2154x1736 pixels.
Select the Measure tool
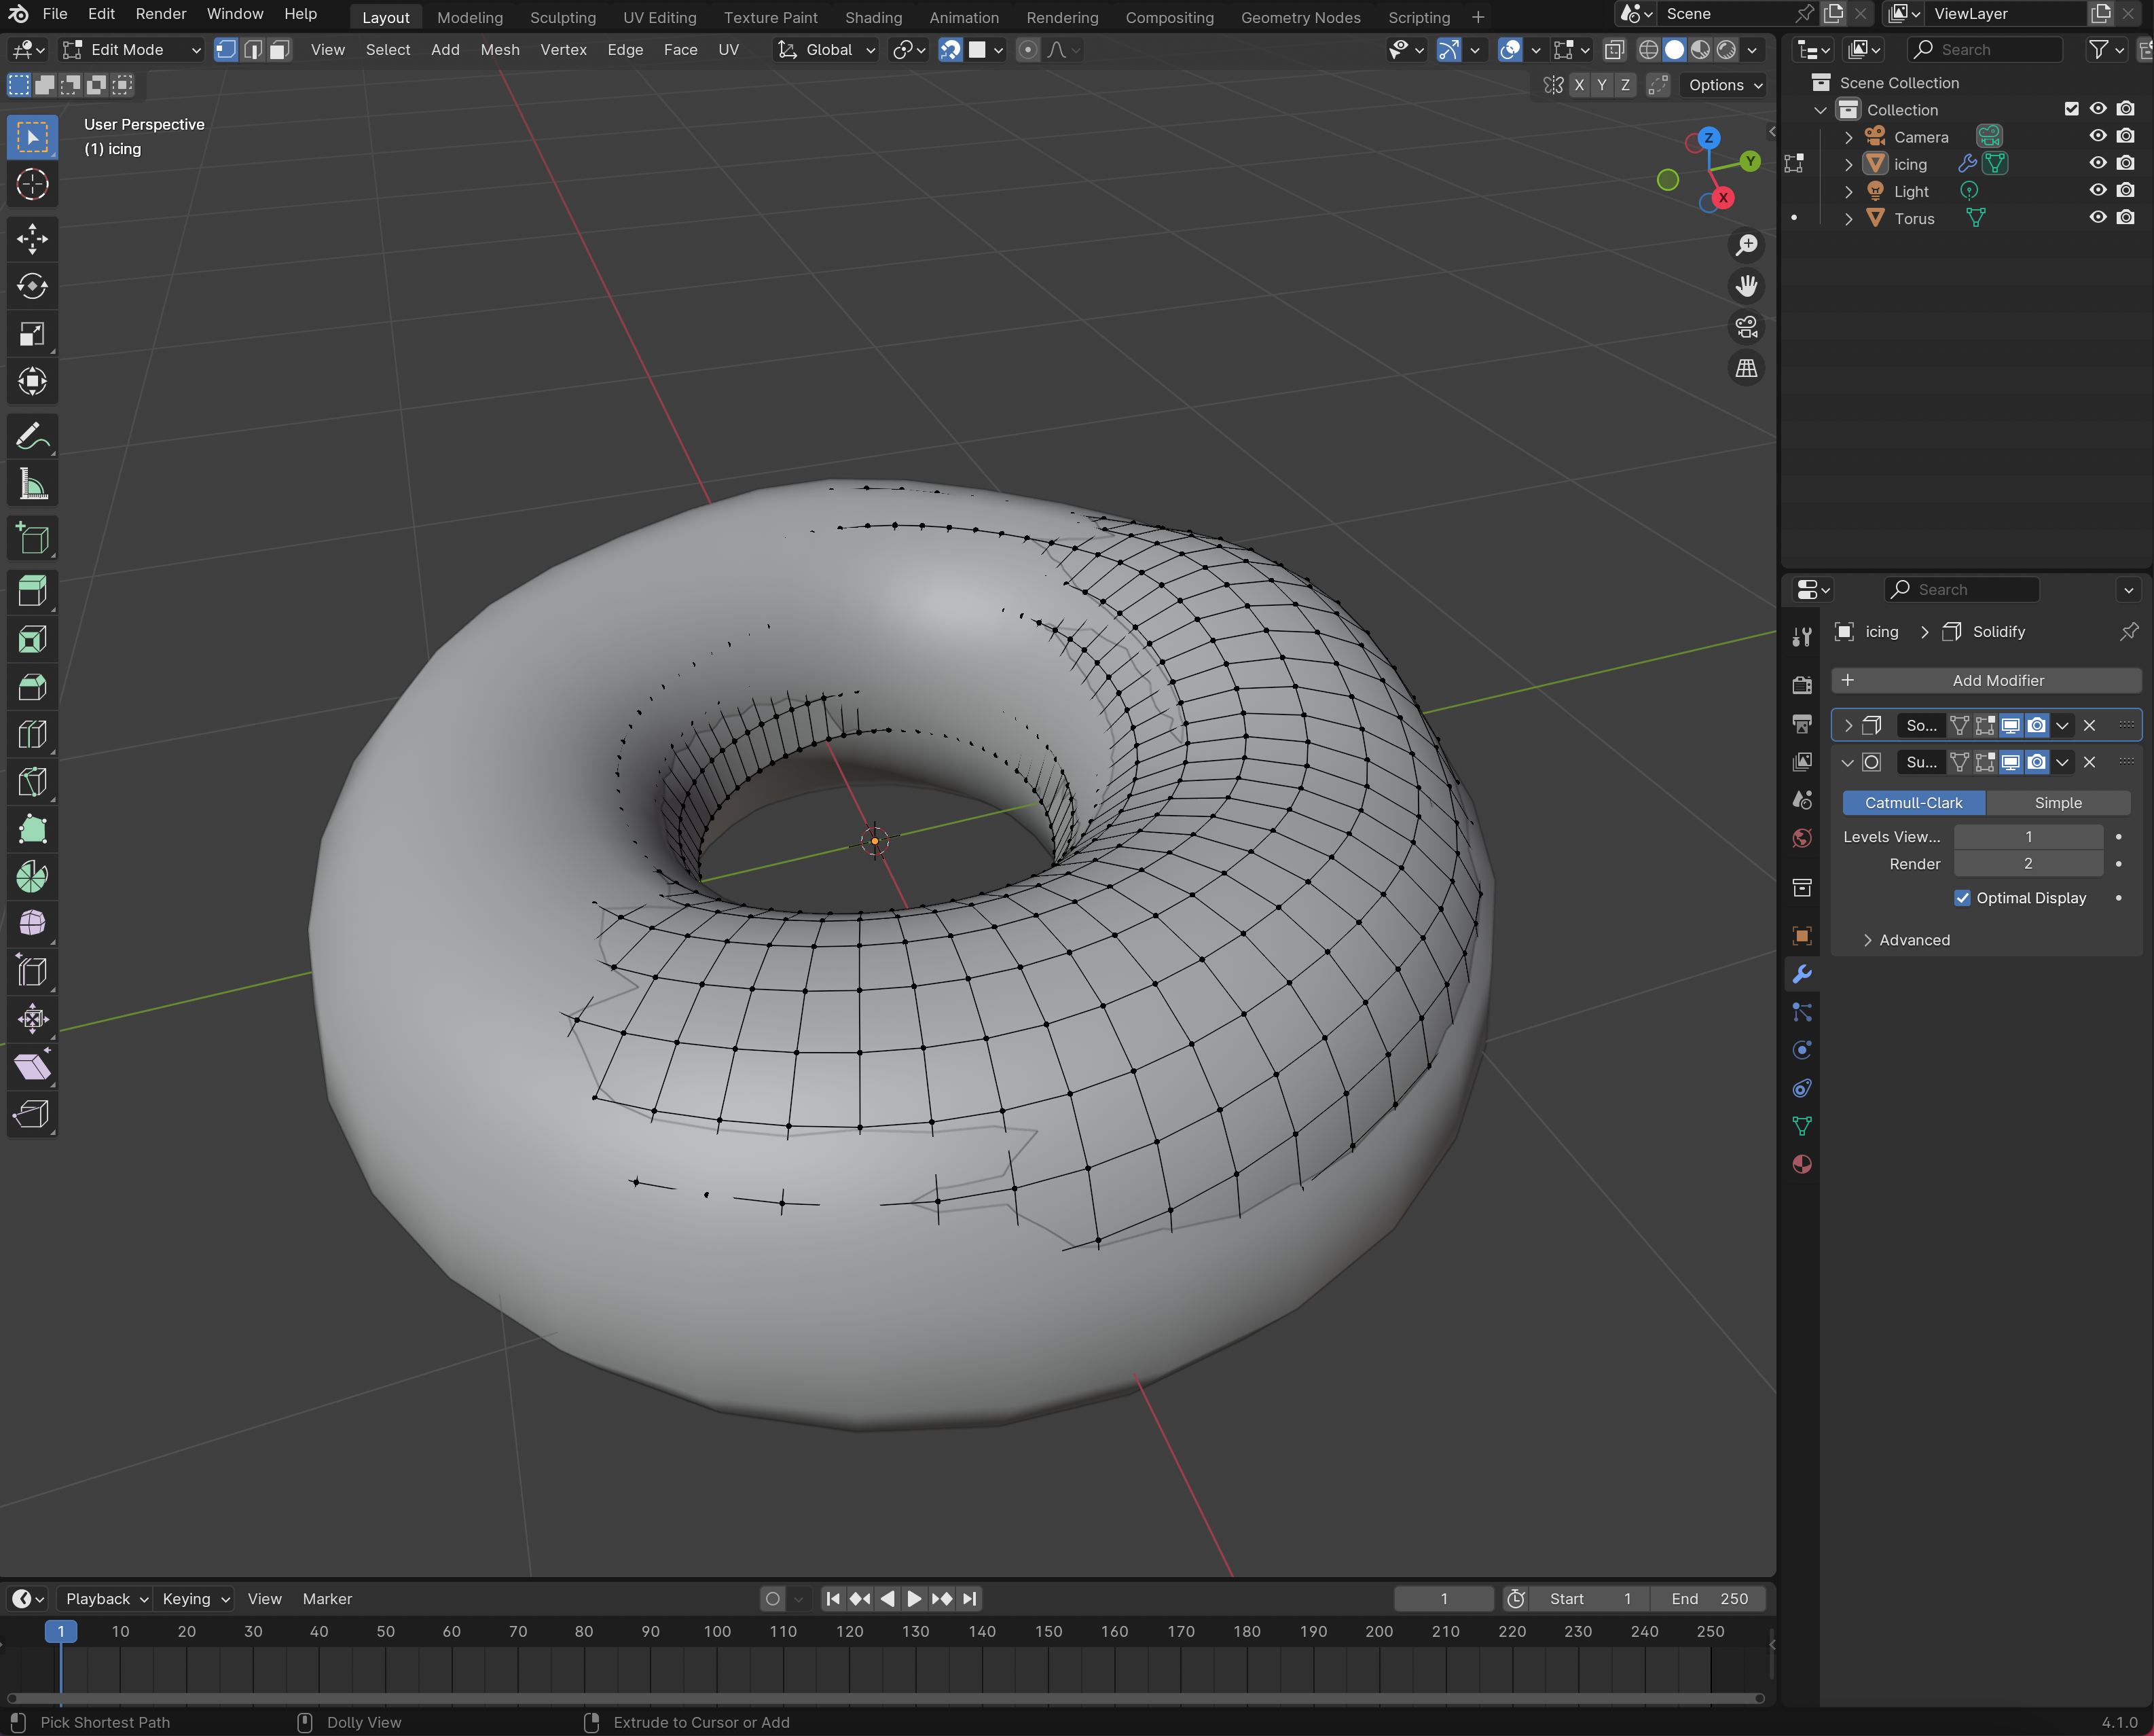pos(32,485)
